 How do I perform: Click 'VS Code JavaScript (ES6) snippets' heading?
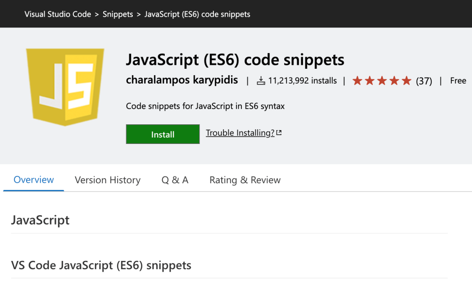tap(101, 265)
